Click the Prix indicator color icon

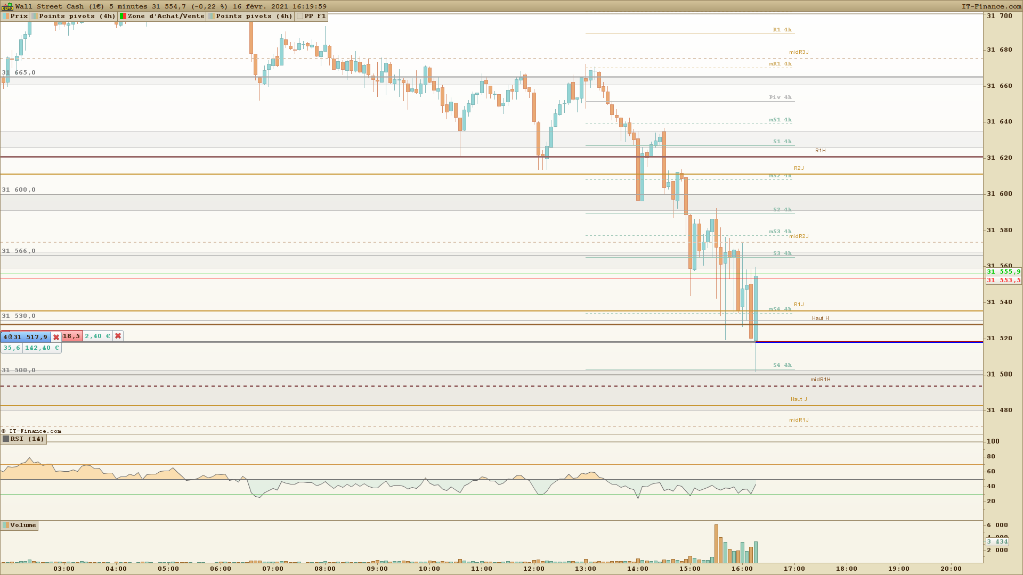[x=6, y=17]
